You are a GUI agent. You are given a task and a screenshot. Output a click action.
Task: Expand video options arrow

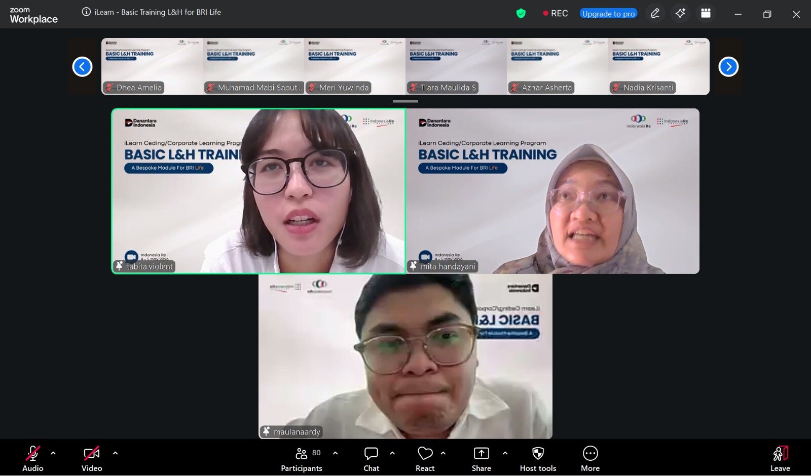[115, 453]
